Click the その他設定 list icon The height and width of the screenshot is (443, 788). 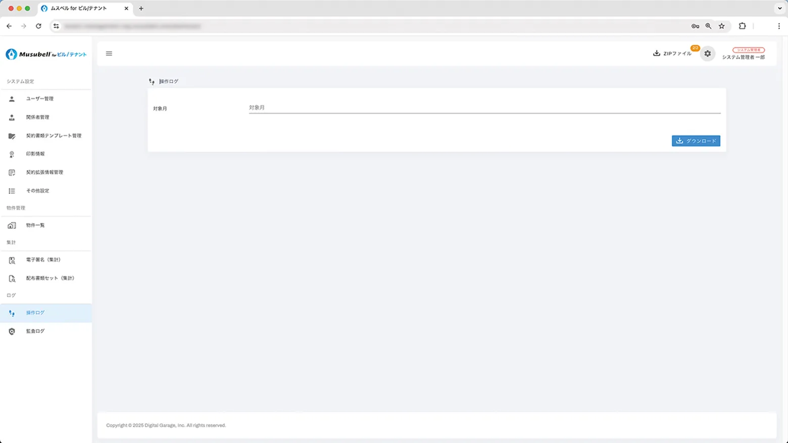click(x=12, y=191)
